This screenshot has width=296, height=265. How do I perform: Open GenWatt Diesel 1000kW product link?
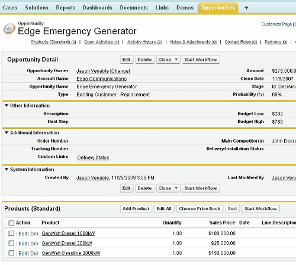click(x=68, y=233)
